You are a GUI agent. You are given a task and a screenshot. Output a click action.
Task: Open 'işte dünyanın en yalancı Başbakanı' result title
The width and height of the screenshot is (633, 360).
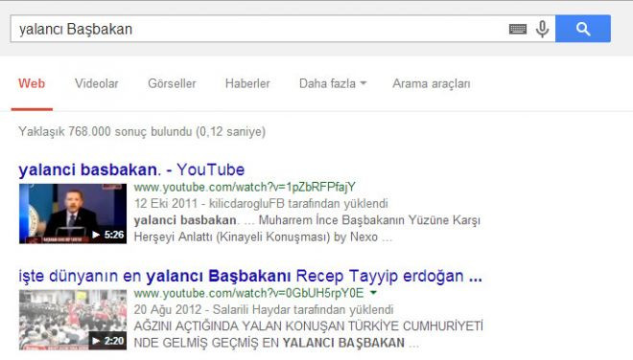[x=250, y=276]
